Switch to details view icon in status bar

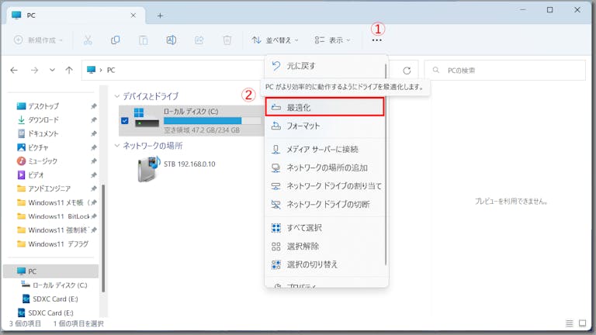point(570,323)
